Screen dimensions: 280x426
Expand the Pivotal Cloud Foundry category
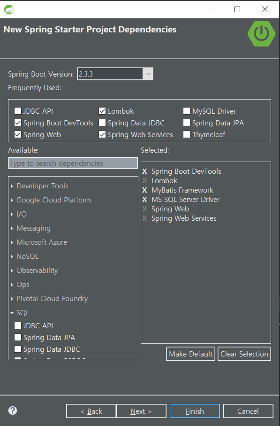click(12, 299)
